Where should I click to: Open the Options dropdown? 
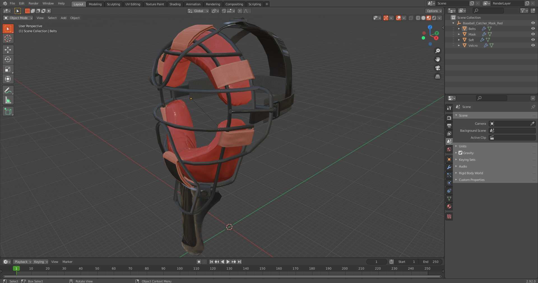[x=434, y=11]
